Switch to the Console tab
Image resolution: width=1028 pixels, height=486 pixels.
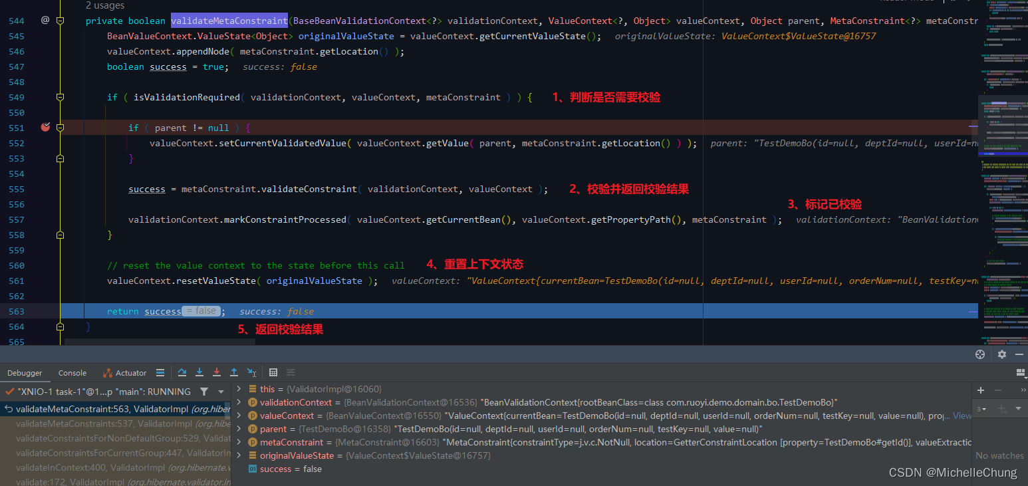tap(72, 373)
